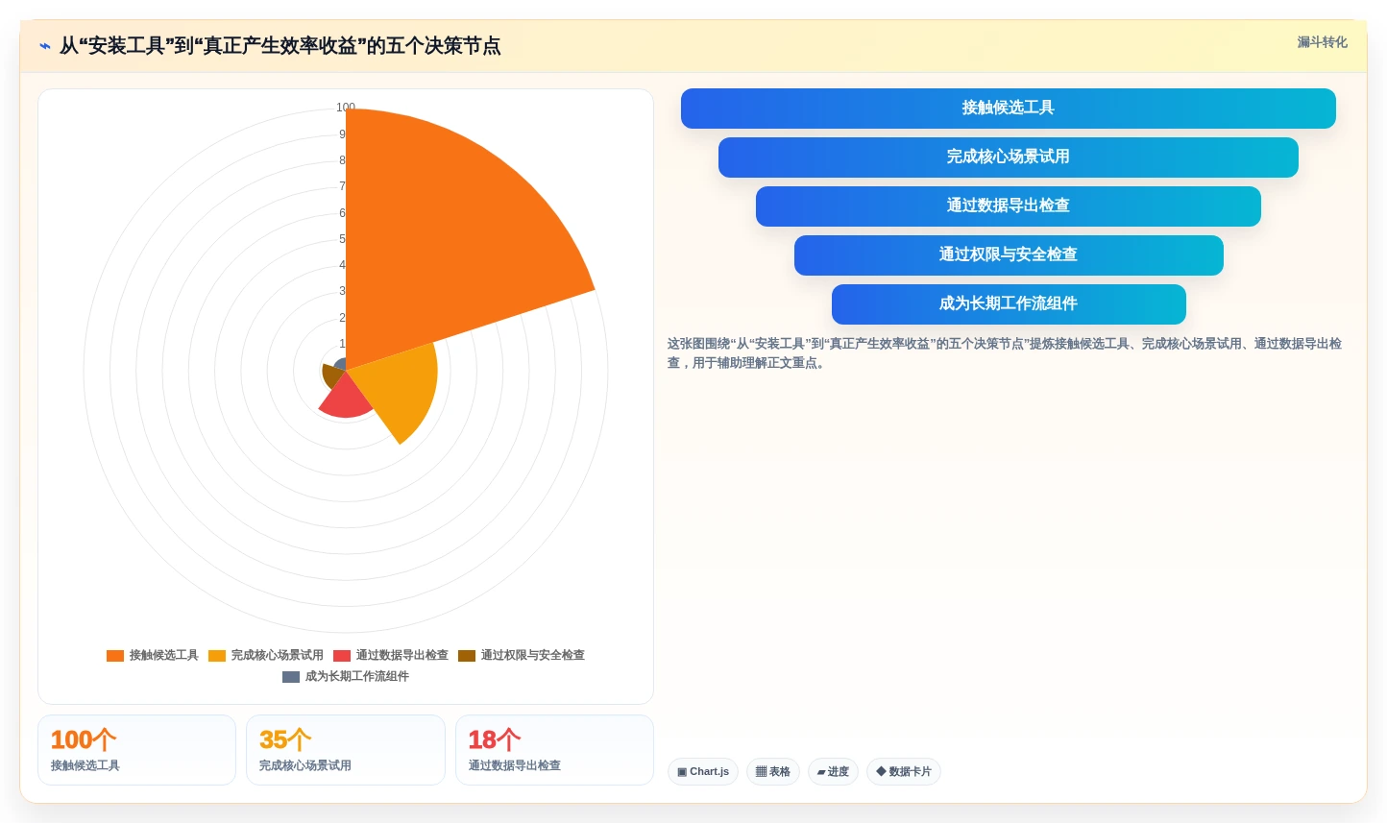Open the 100个 接触候选工具 stat card
This screenshot has width=1387, height=823.
tap(136, 750)
